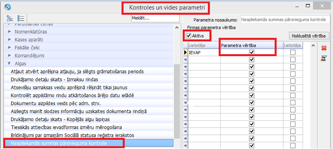Viewport: 333px width, 149px height.
Task: Click the list view icon in toolbar
Action: coord(21,18)
